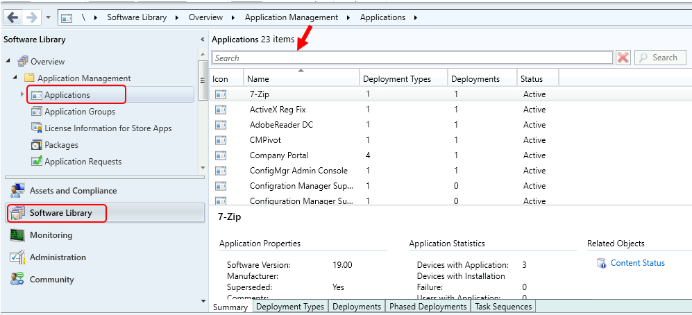Switch to the Deployments tab
The height and width of the screenshot is (315, 692).
point(357,307)
